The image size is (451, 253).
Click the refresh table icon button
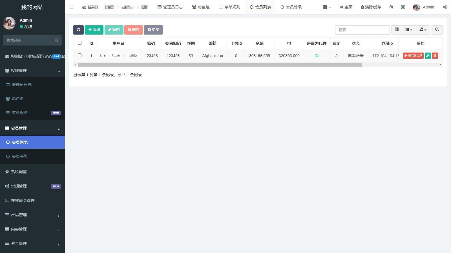coord(78,30)
